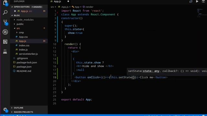Click the ':null' code line
This screenshot has width=207, height=116.
pos(80,70)
